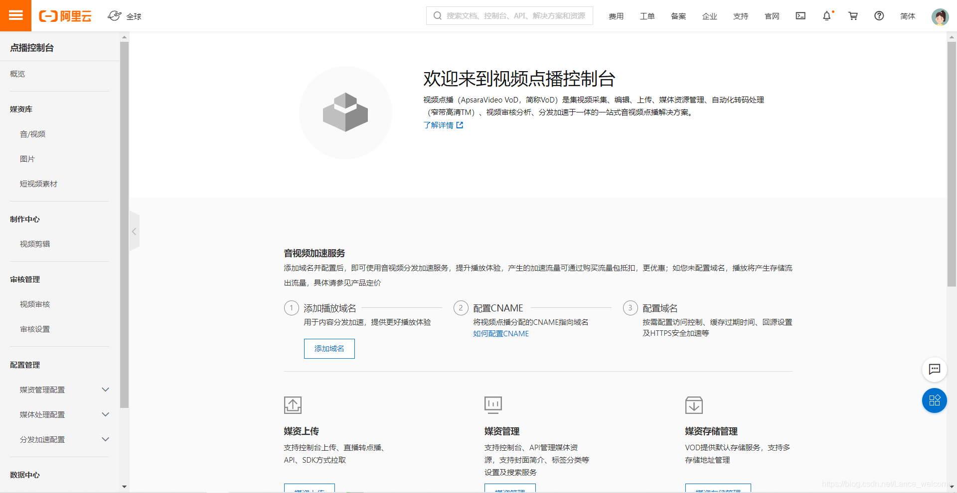Viewport: 957px width, 493px height.
Task: Open the notifications bell
Action: (x=827, y=16)
